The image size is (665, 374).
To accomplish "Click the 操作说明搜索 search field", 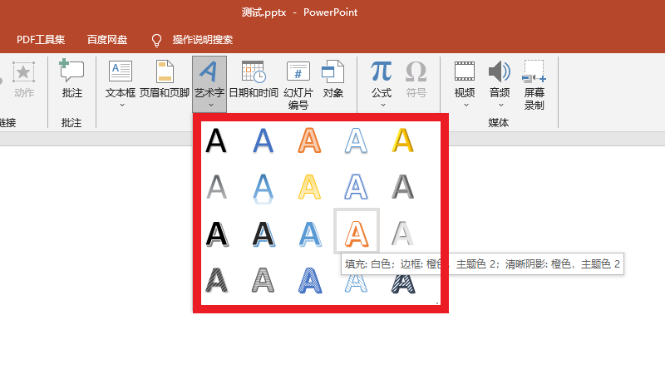I will pos(202,39).
